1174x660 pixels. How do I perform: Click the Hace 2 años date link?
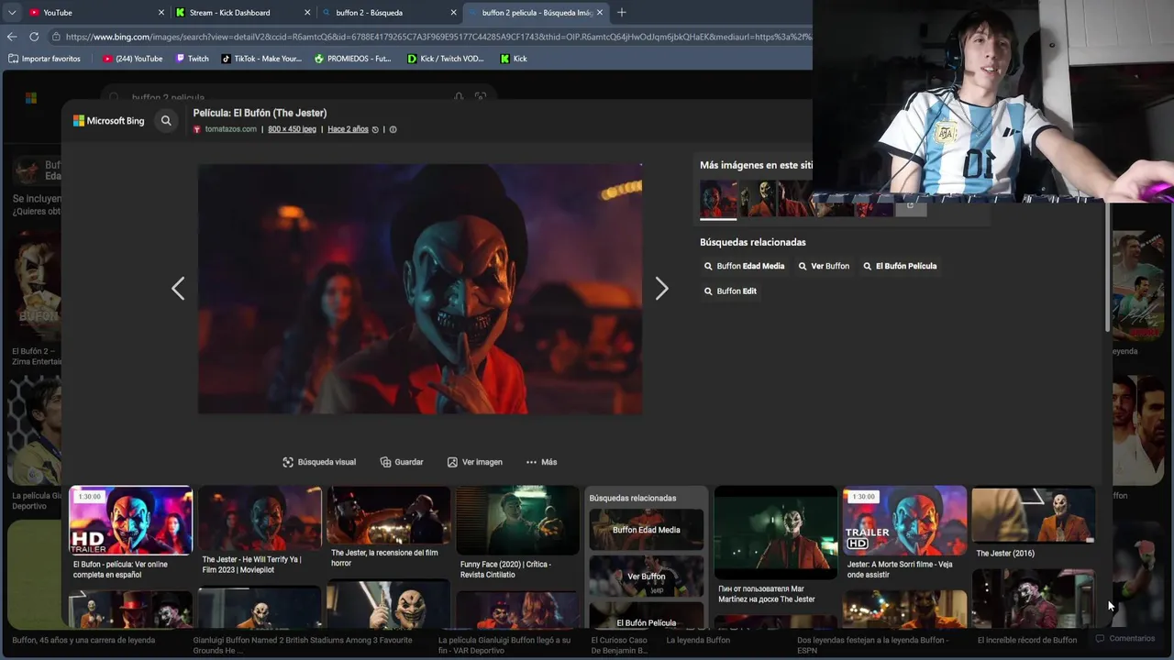tap(348, 129)
